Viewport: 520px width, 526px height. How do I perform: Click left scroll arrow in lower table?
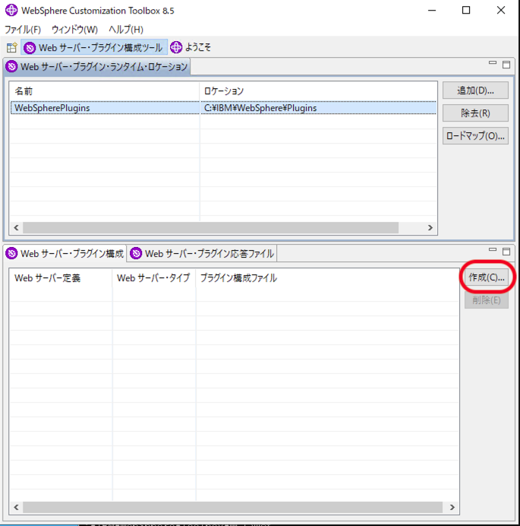tap(16, 507)
